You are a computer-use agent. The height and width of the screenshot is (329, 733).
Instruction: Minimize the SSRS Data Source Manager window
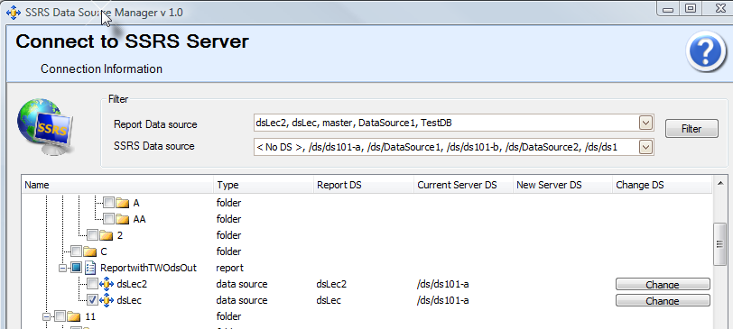coord(668,8)
